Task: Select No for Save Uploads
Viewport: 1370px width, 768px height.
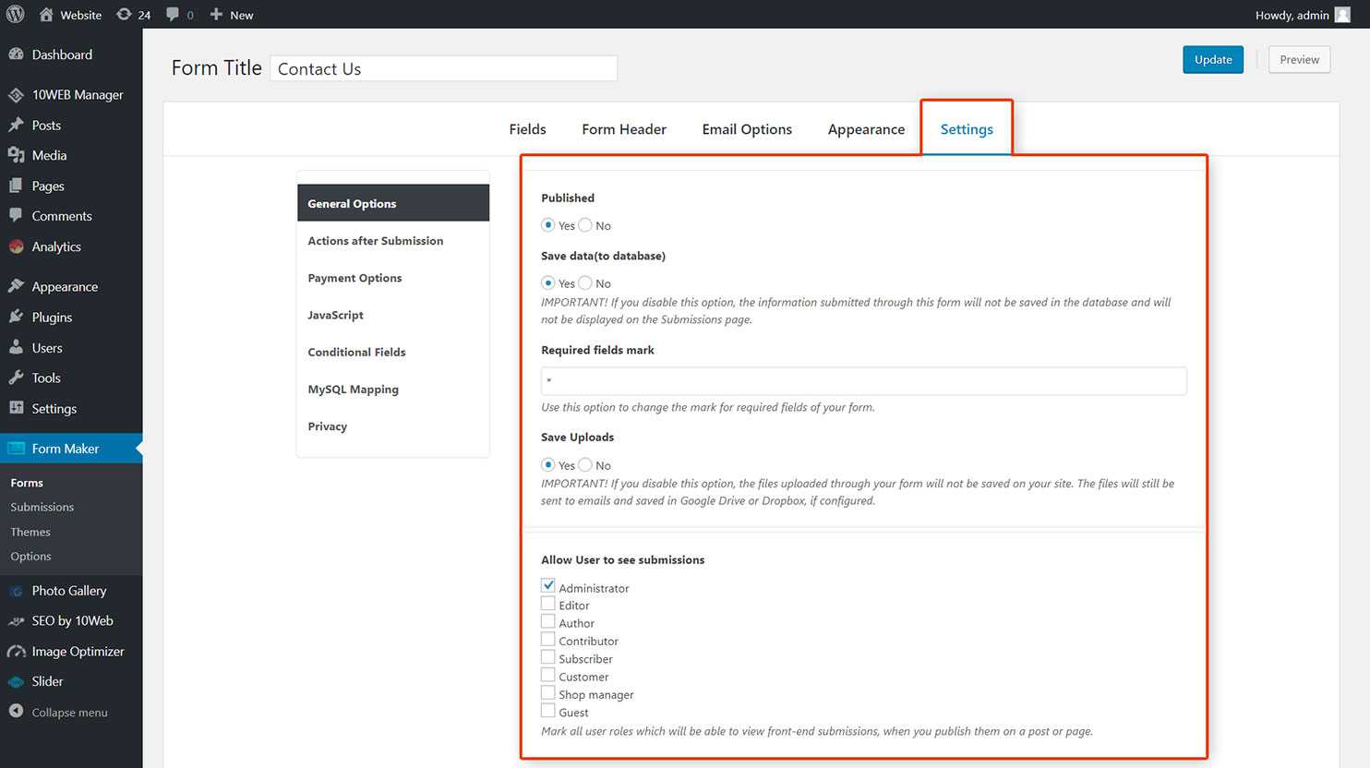Action: [x=585, y=464]
